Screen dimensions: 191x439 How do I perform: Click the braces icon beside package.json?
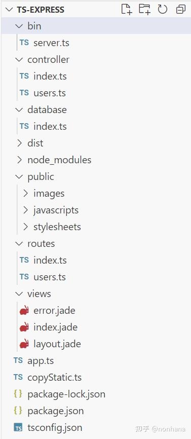click(18, 411)
